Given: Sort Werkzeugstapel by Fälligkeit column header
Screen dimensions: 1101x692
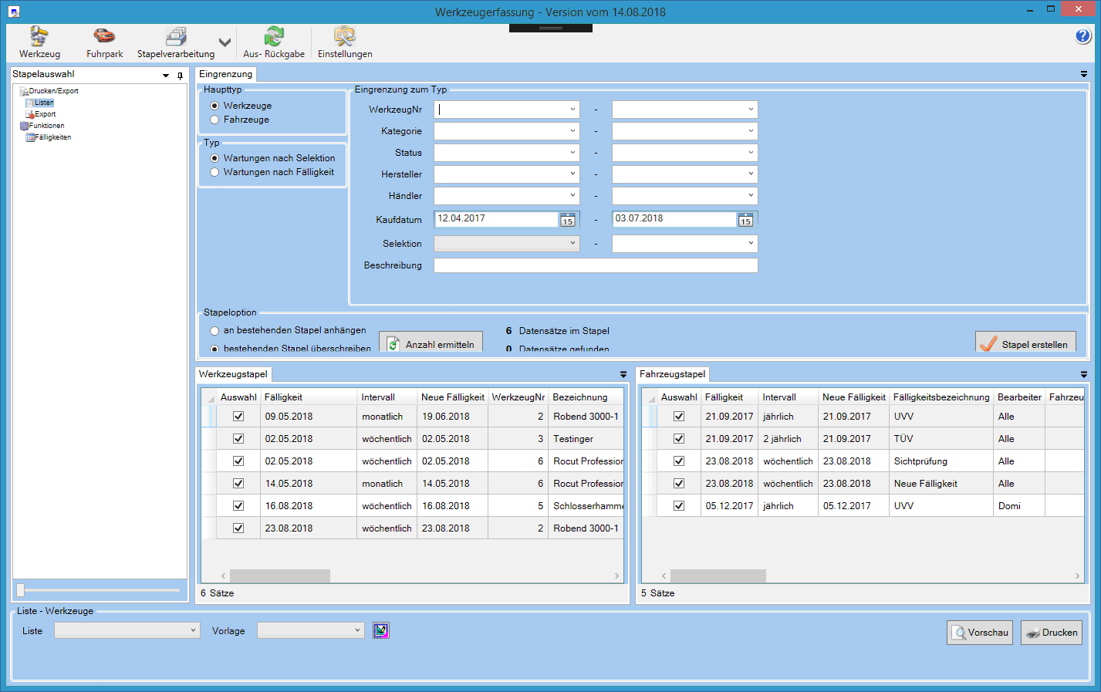Looking at the screenshot, I should click(x=309, y=397).
